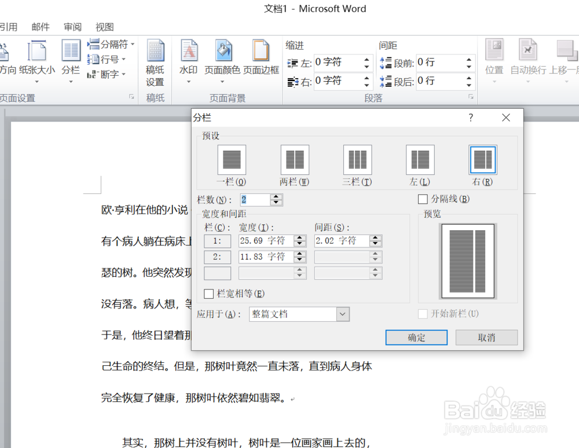This screenshot has width=579, height=448.
Task: Click document line starting 己生命的终结
Action: 237,366
